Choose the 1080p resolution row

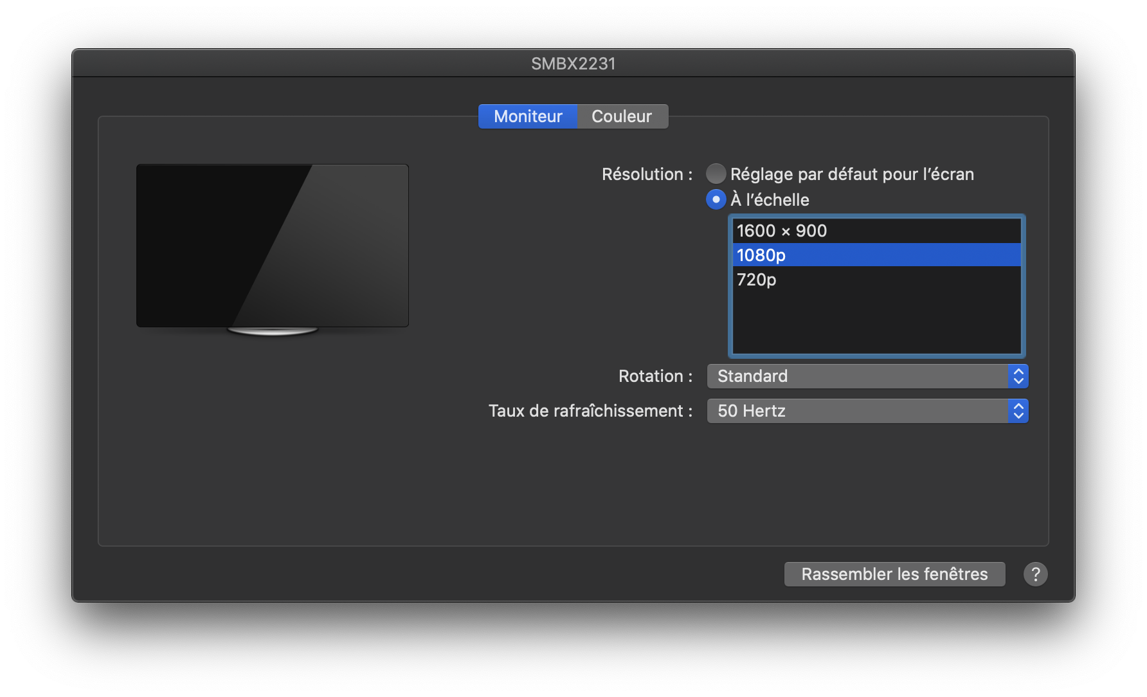(877, 255)
